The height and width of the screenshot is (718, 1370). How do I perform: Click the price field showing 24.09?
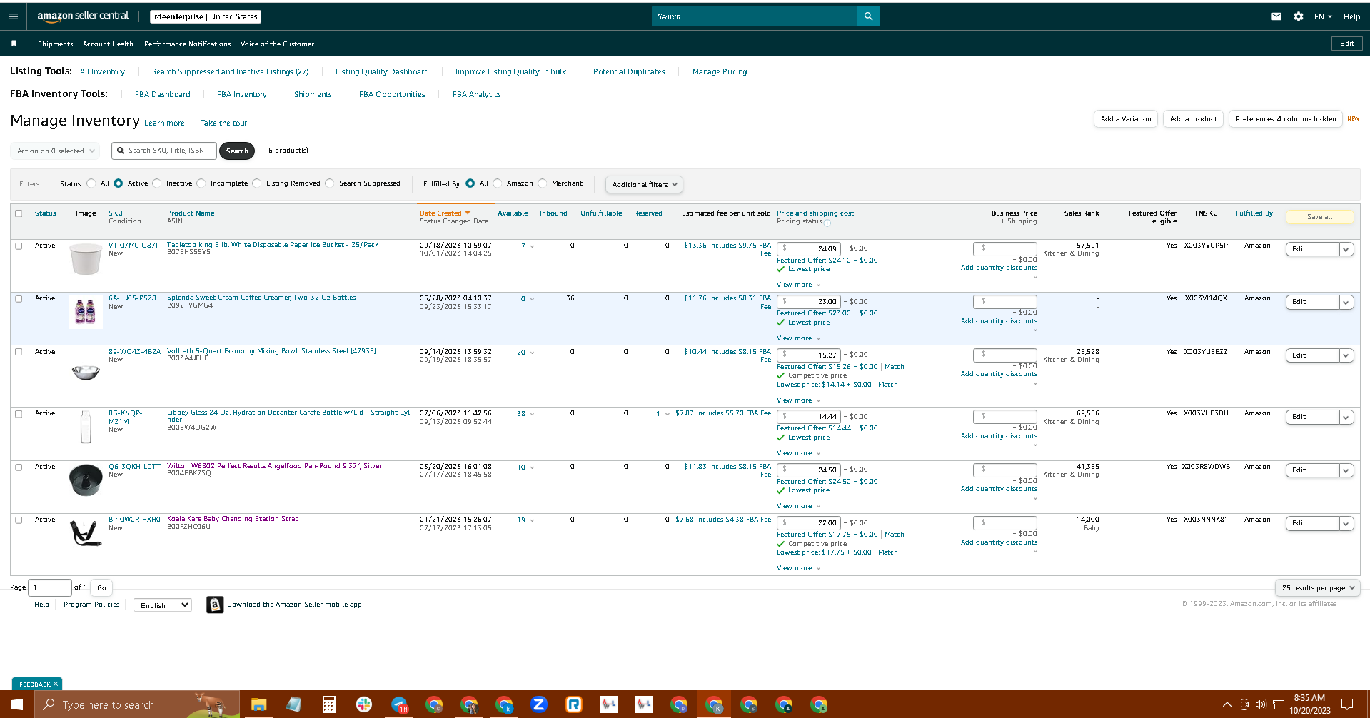pos(809,248)
